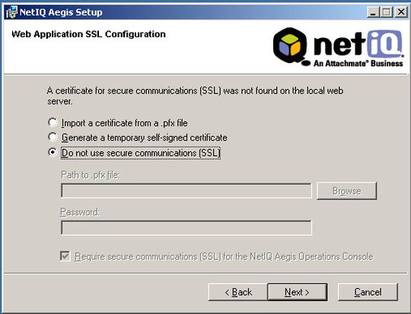411x314 pixels.
Task: Minimize the setup window
Action: (373, 12)
